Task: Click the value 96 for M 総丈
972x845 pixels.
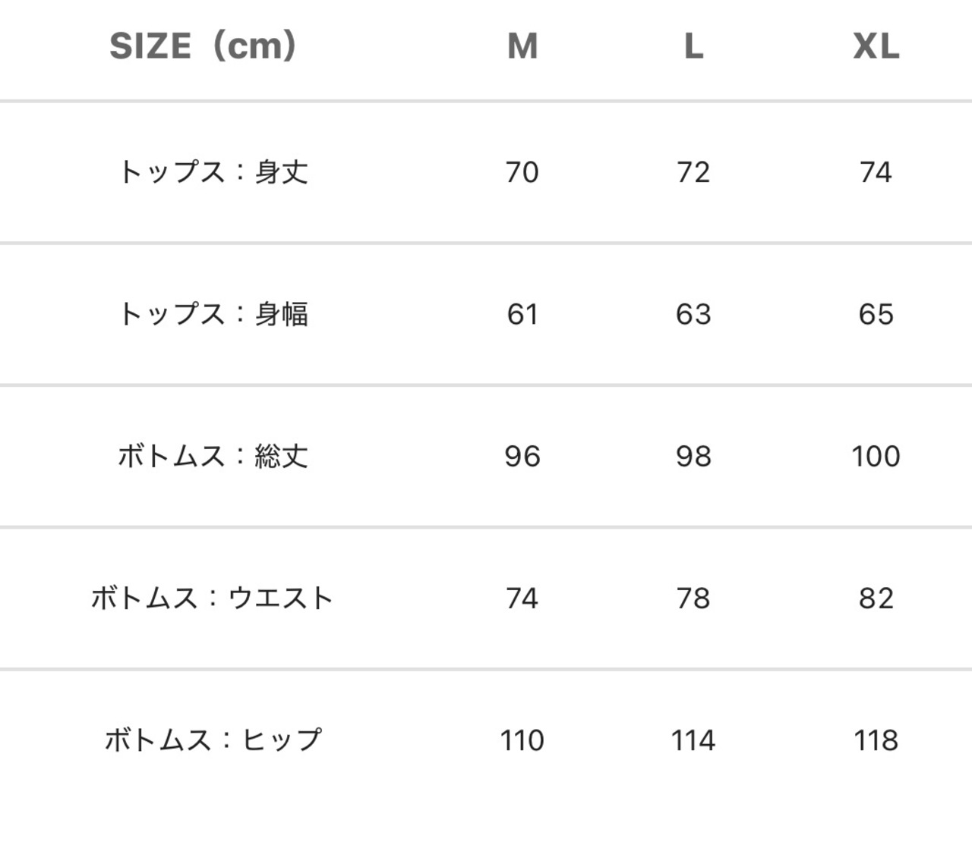Action: point(522,456)
